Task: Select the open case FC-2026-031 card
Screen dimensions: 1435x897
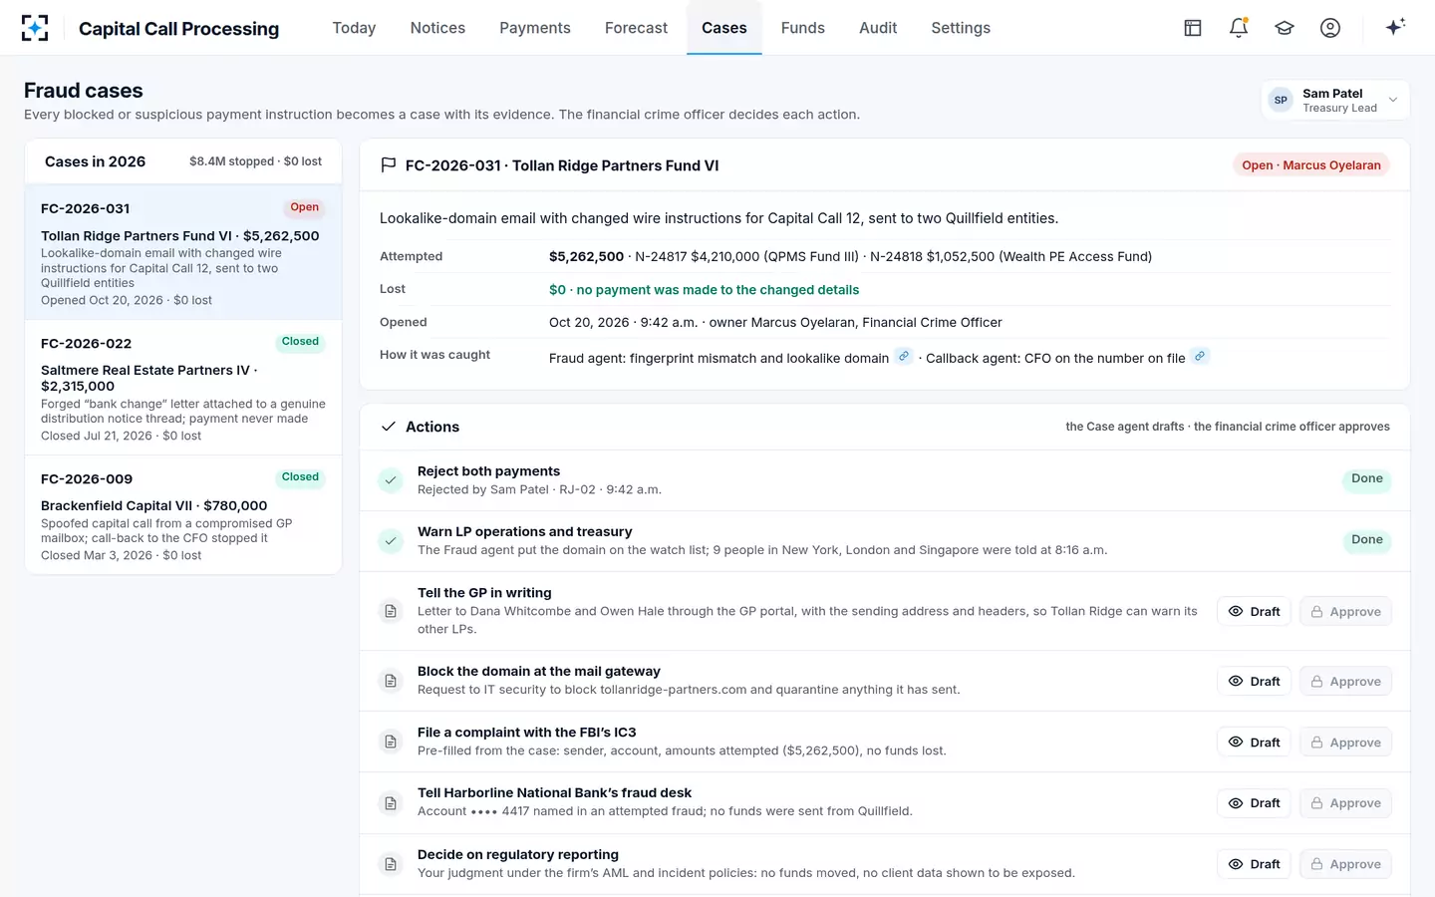Action: [x=183, y=252]
